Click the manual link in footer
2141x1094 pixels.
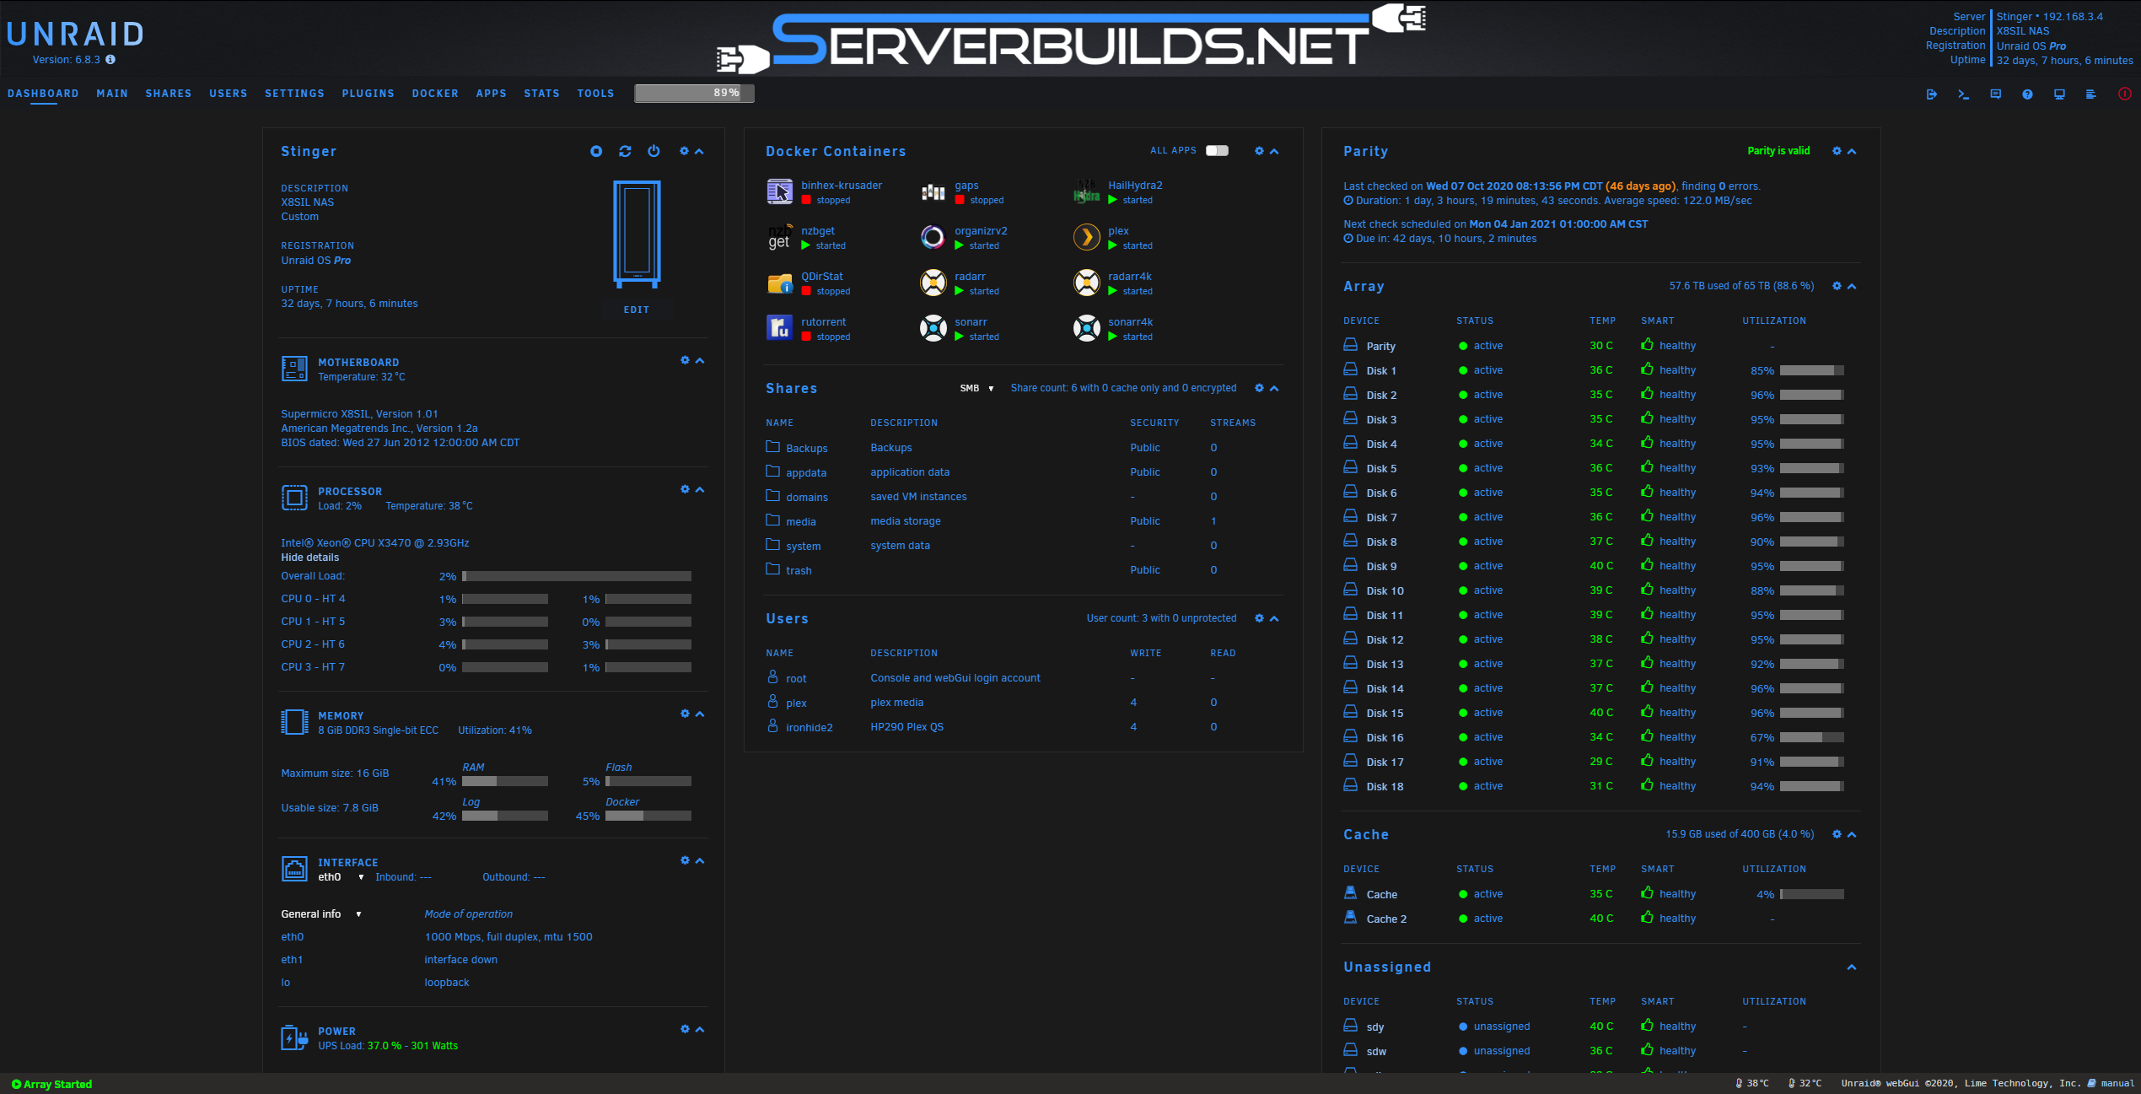point(2117,1083)
